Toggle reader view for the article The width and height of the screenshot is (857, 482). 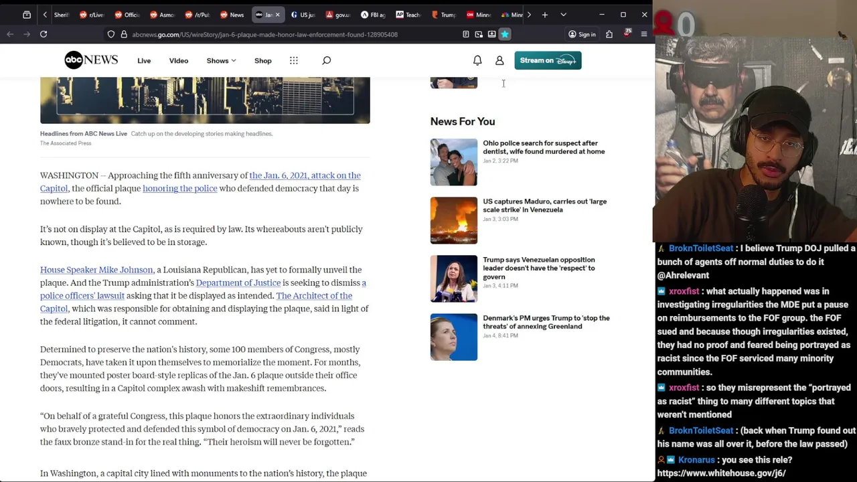(x=466, y=34)
